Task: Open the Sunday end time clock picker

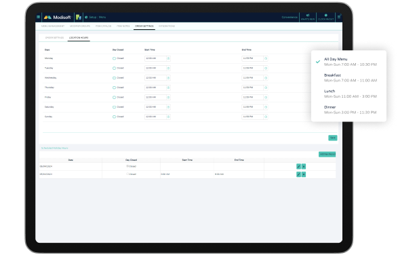Action: click(x=266, y=117)
